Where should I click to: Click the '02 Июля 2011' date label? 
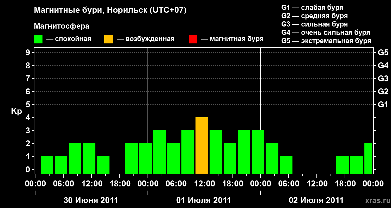(316, 200)
